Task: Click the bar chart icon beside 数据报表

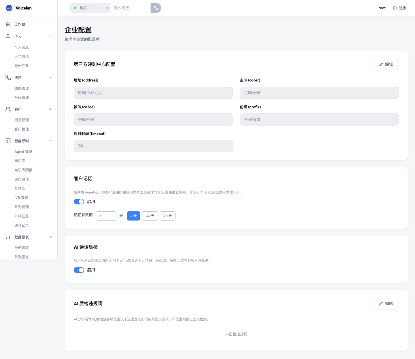Action: [8, 237]
